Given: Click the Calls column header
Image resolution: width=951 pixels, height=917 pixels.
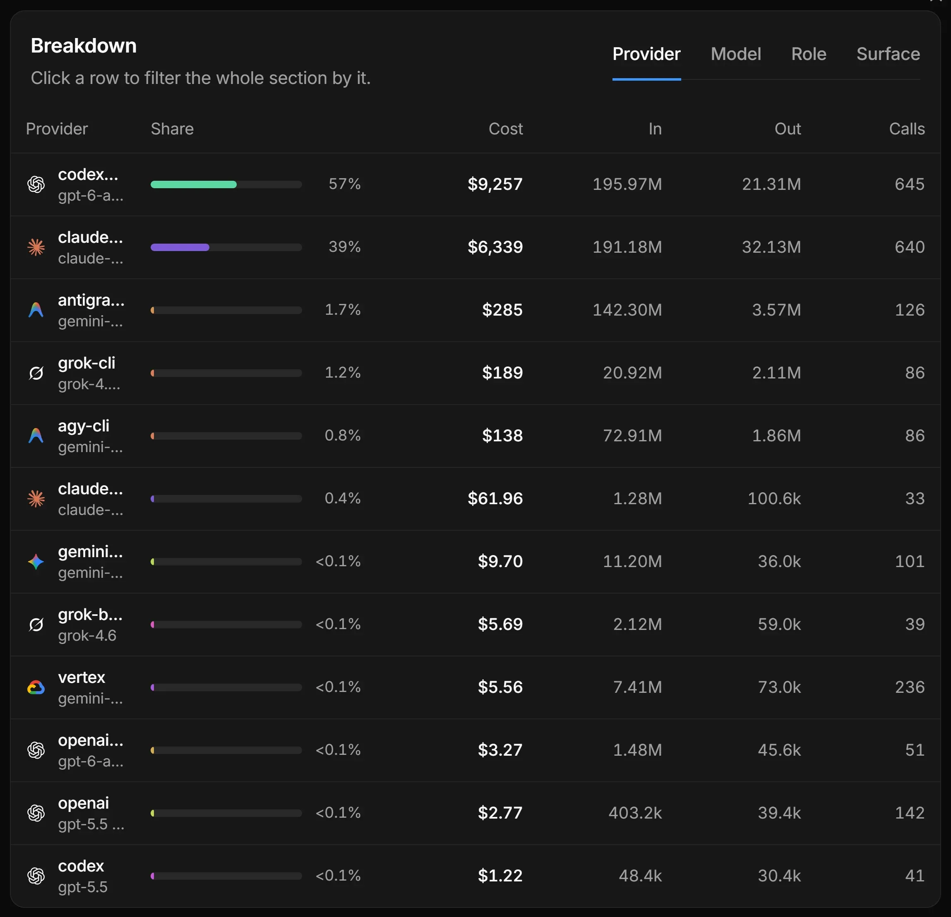Looking at the screenshot, I should (907, 129).
